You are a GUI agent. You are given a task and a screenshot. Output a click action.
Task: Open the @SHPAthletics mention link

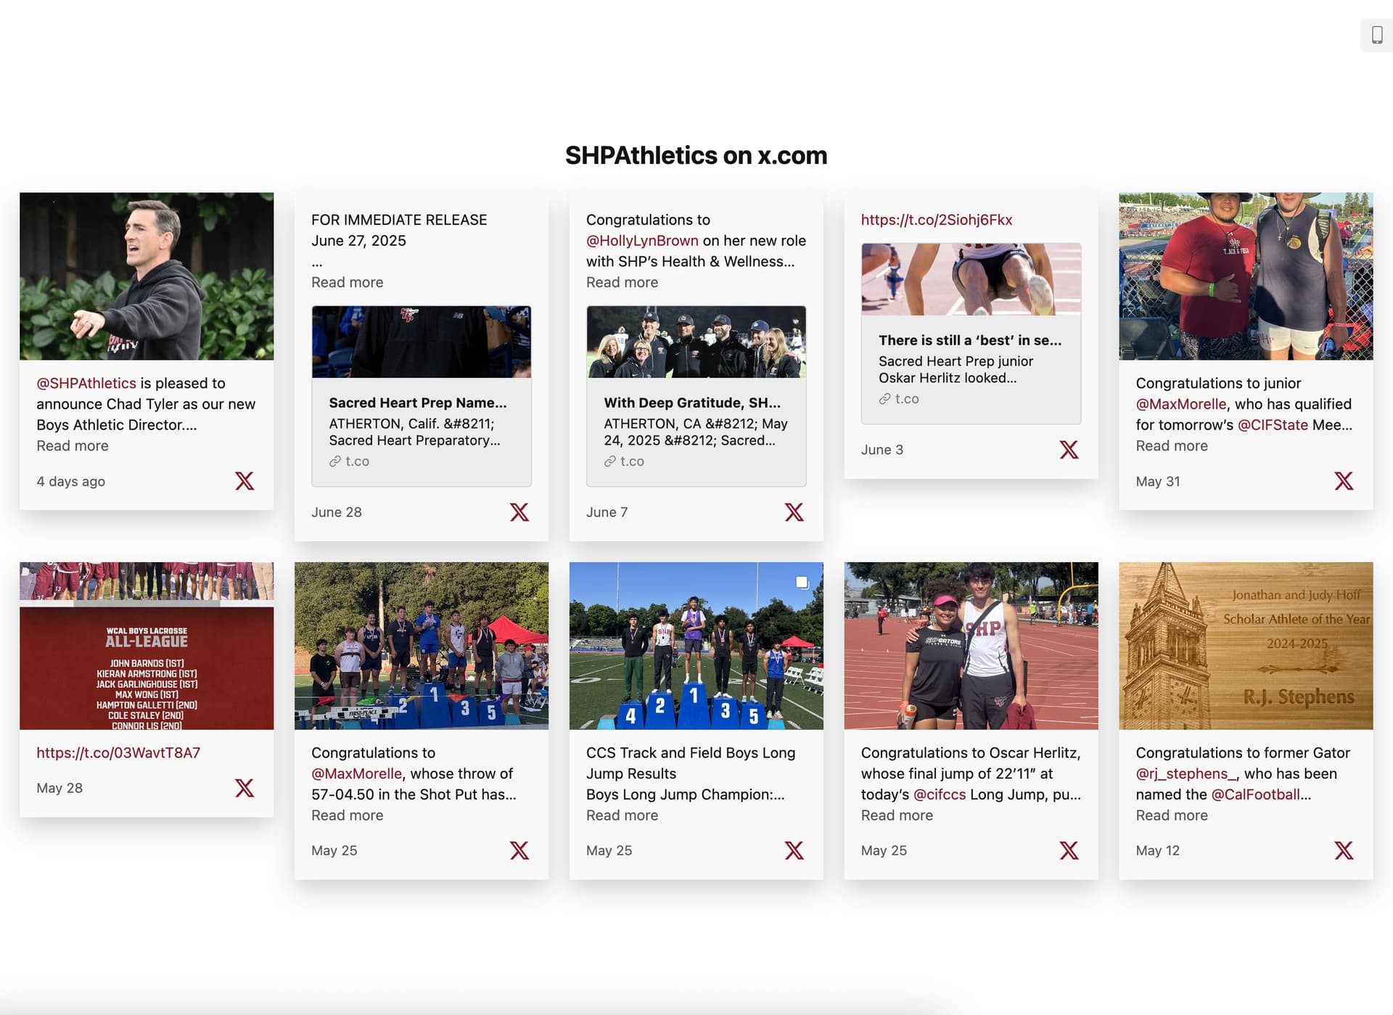(86, 383)
